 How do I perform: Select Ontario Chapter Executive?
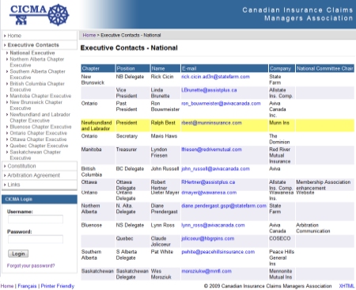(x=38, y=133)
